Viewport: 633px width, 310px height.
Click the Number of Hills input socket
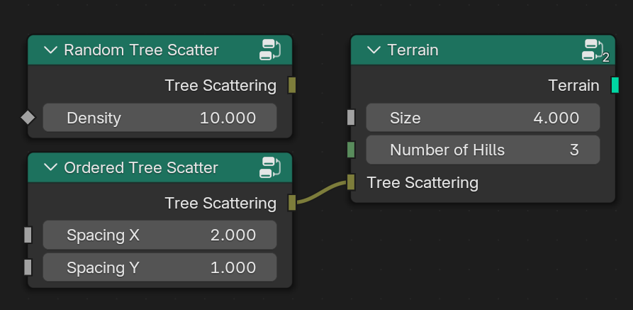pyautogui.click(x=350, y=150)
